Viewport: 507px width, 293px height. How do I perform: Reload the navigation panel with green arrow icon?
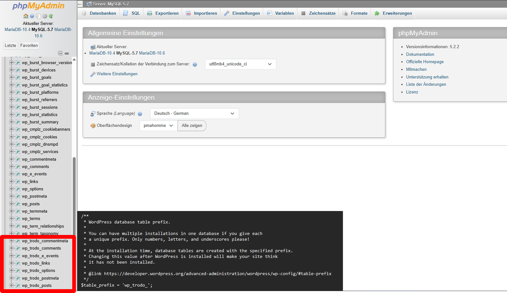[51, 16]
